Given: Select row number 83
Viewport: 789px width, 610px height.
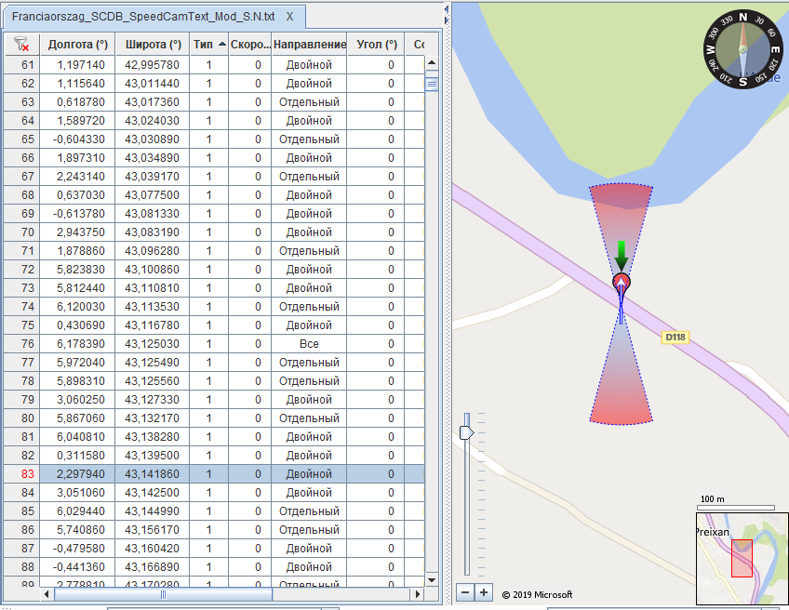Looking at the screenshot, I should coord(21,473).
